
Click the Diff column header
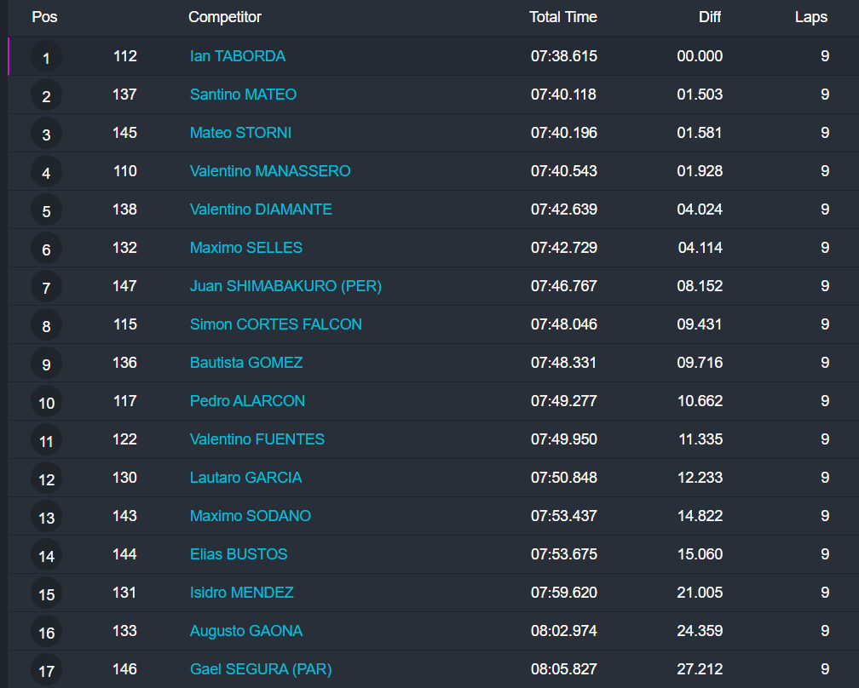709,17
